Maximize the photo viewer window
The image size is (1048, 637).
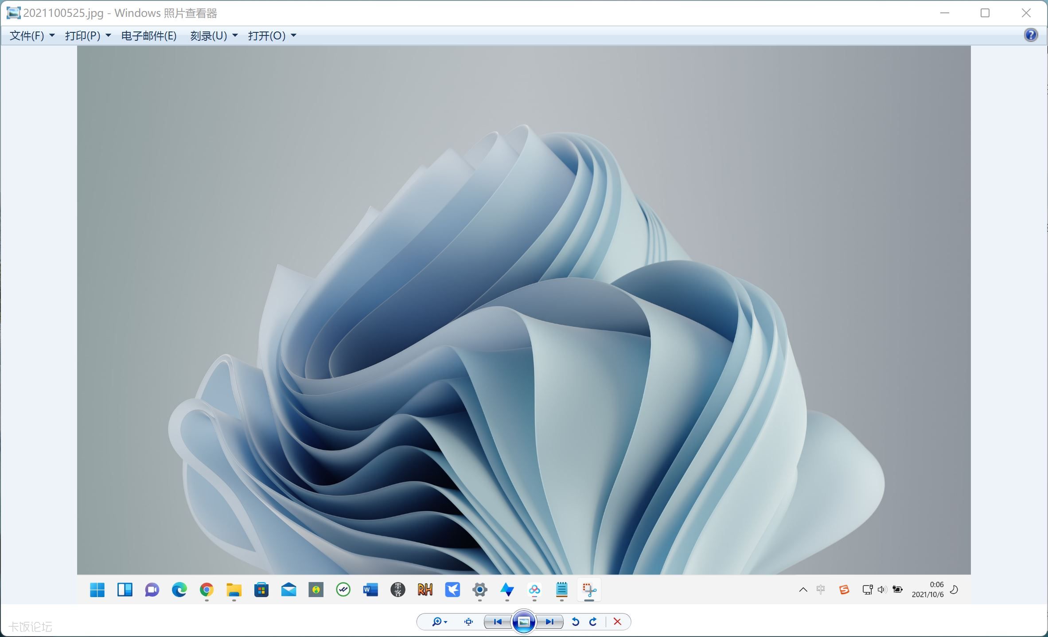point(985,13)
